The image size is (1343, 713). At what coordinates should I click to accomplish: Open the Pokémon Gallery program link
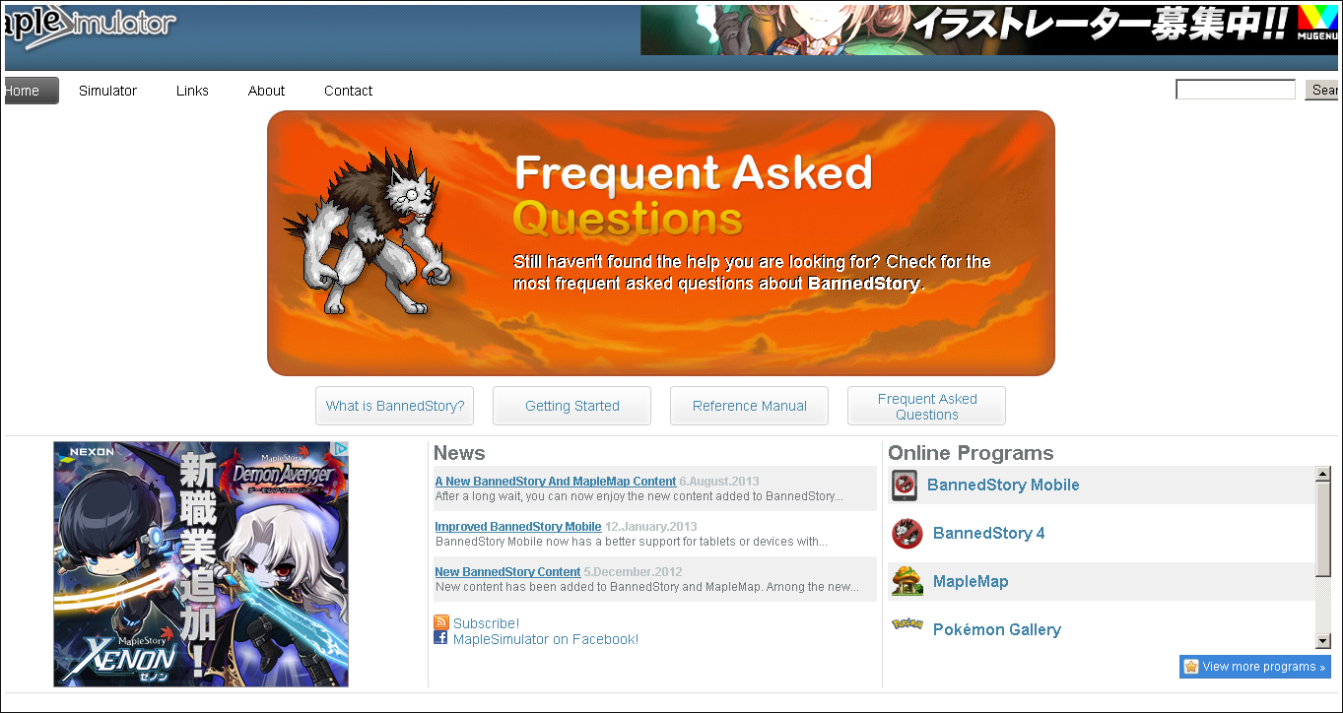(997, 629)
